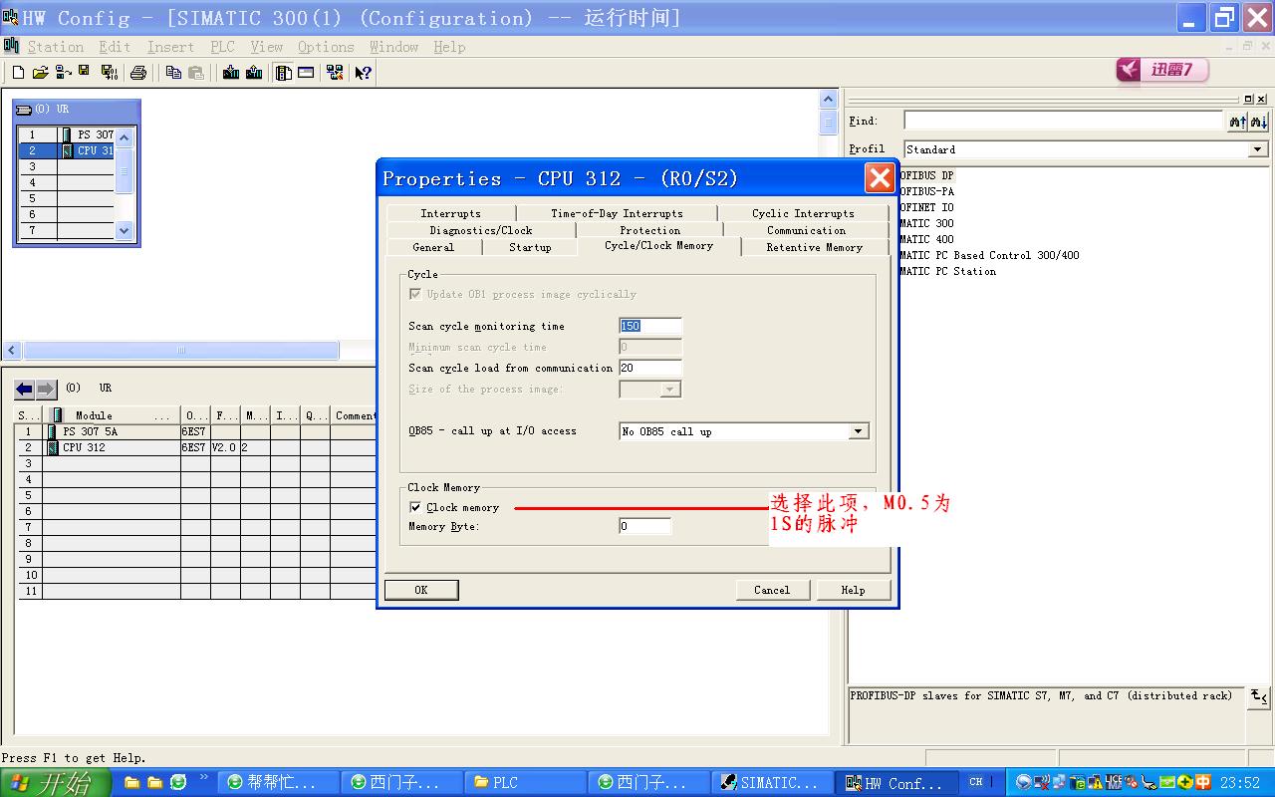Toggle the hardware Catalog toolbar icon
This screenshot has width=1275, height=797.
[x=284, y=73]
